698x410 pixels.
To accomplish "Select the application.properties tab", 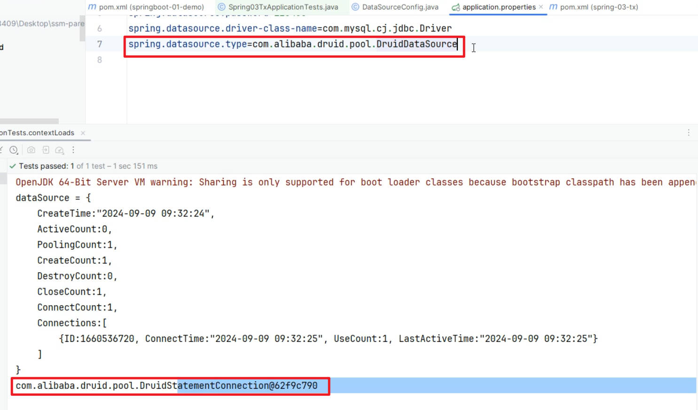I will 498,7.
